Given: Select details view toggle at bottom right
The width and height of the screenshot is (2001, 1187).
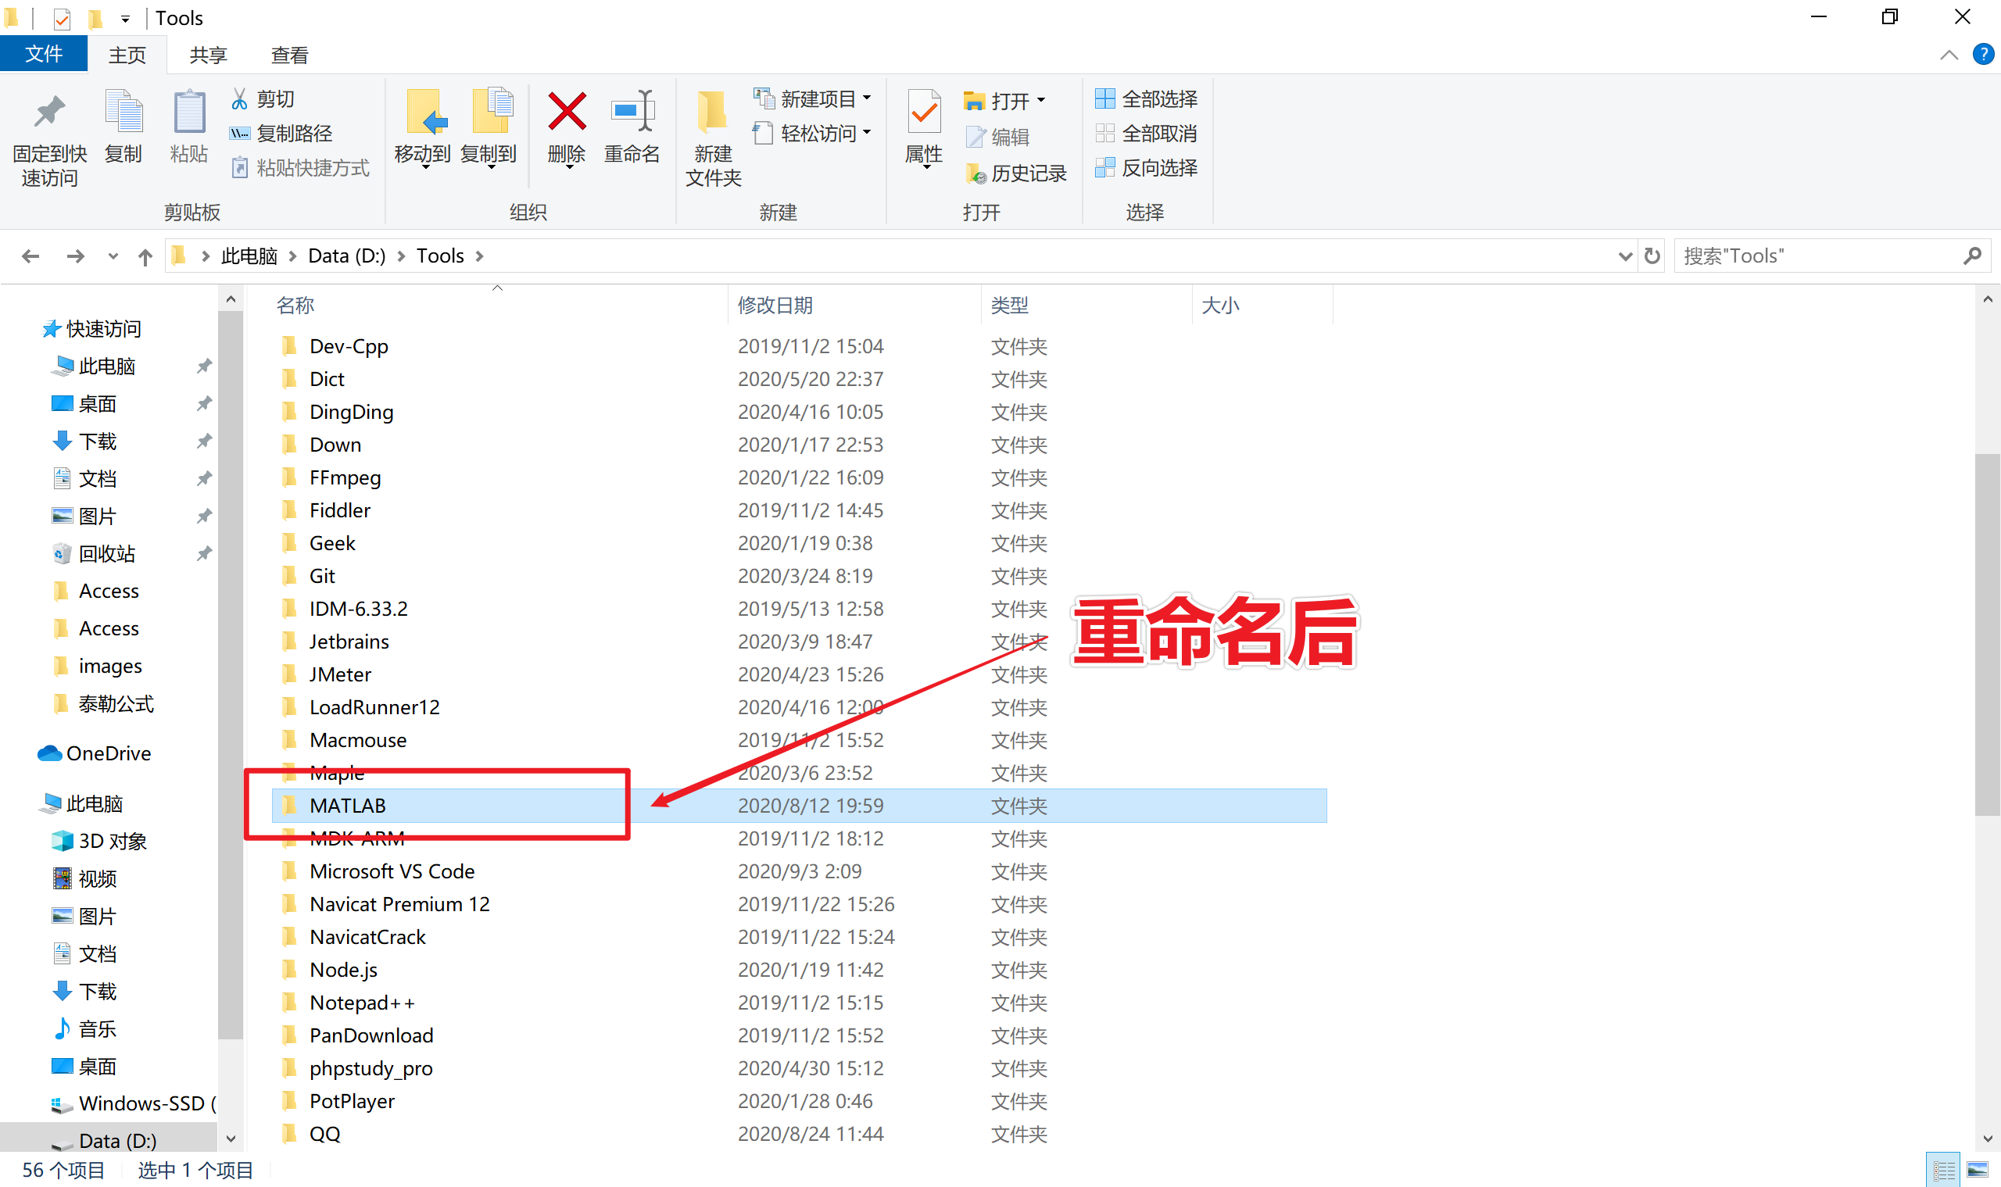Looking at the screenshot, I should click(1942, 1169).
